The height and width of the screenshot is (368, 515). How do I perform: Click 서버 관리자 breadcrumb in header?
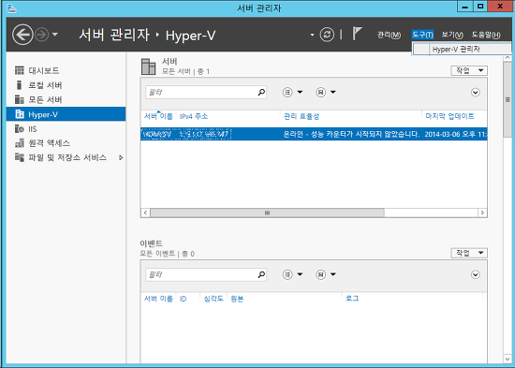114,35
